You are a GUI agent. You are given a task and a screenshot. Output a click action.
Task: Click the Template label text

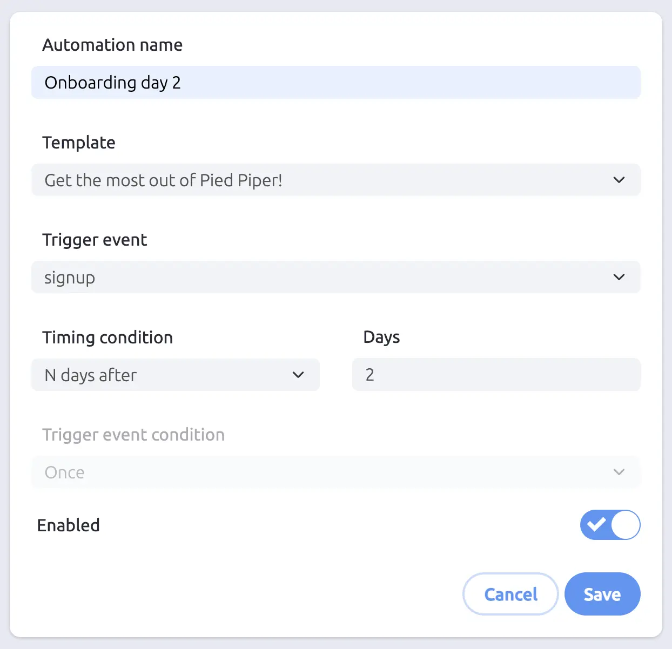[79, 143]
